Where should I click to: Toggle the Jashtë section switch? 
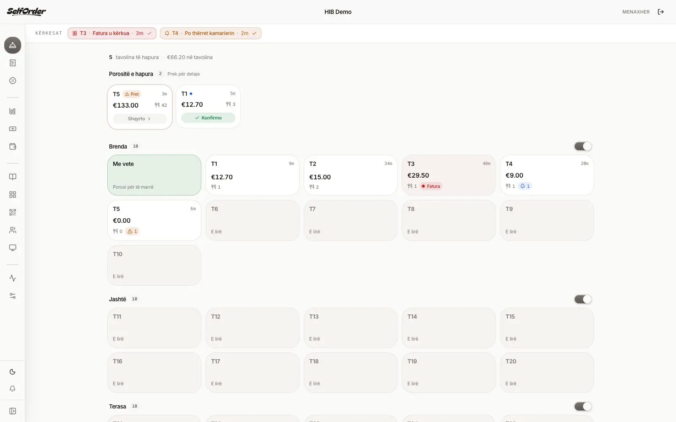point(583,299)
